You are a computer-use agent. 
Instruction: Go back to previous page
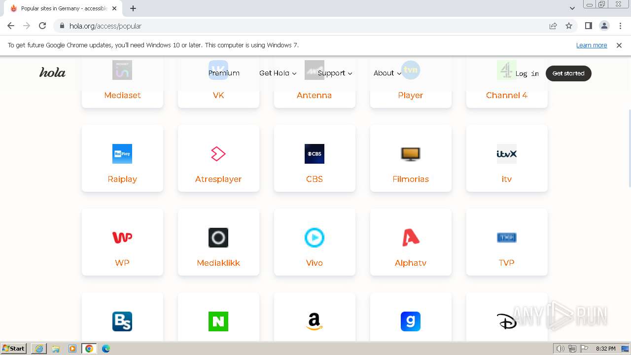pos(11,26)
